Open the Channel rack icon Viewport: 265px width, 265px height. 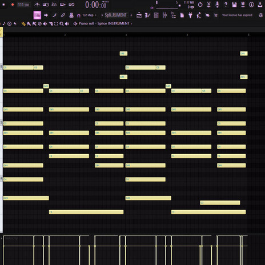click(156, 15)
